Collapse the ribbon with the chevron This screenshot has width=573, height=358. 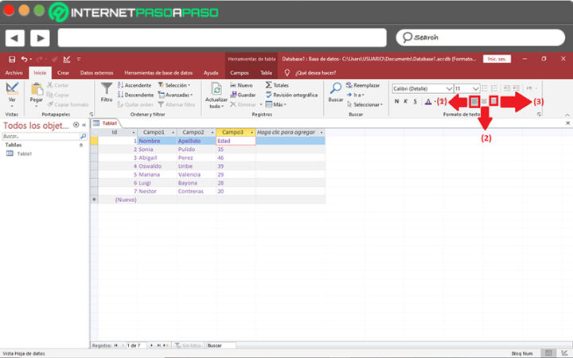pos(567,115)
